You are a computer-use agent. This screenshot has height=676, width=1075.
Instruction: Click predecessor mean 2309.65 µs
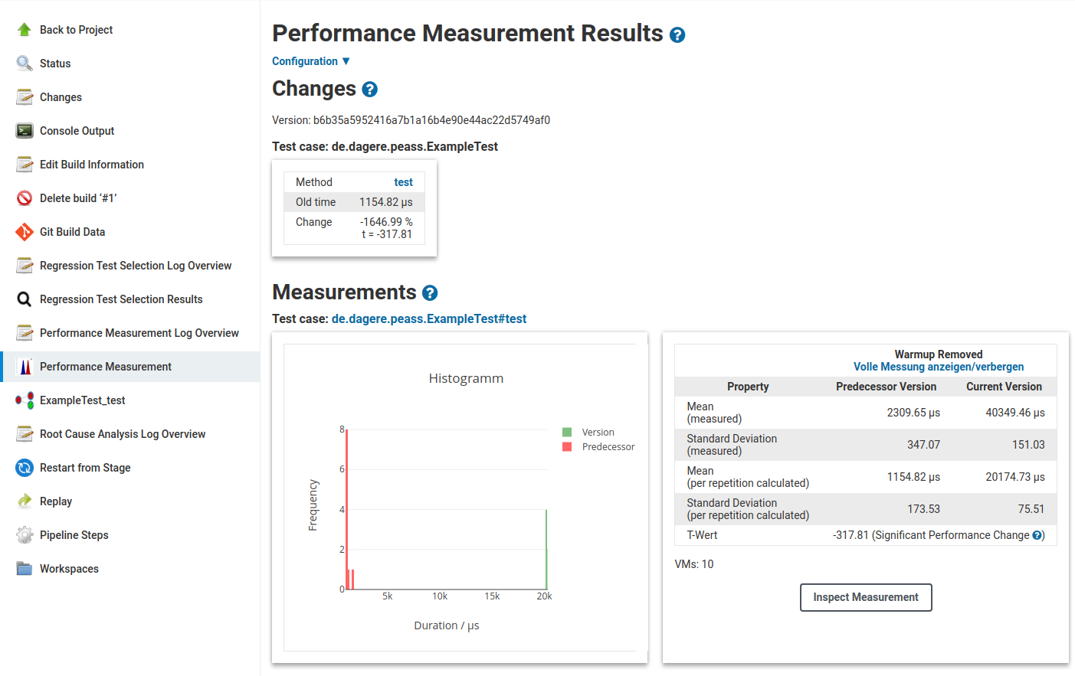[913, 413]
